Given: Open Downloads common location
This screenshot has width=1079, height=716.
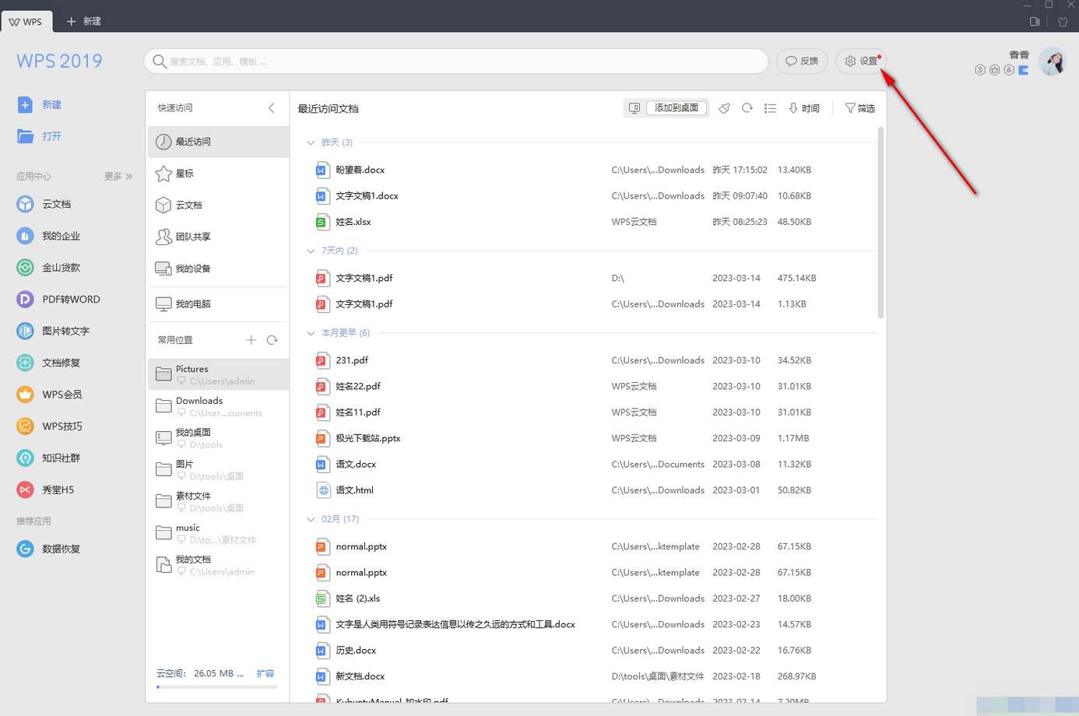Looking at the screenshot, I should tap(218, 406).
